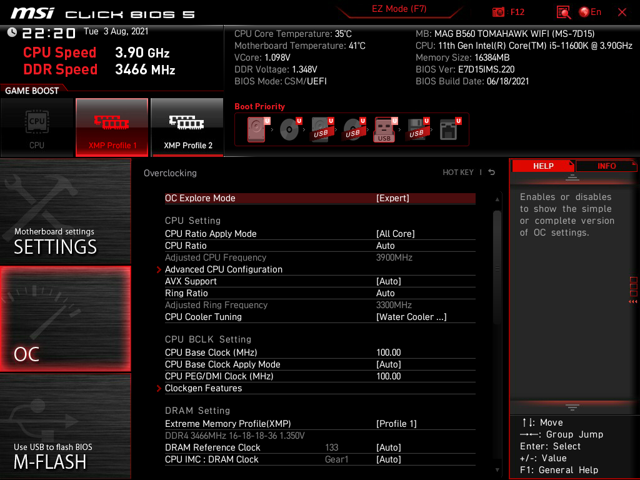Select the optical disc boot device icon
Image resolution: width=640 pixels, height=480 pixels.
[x=289, y=129]
